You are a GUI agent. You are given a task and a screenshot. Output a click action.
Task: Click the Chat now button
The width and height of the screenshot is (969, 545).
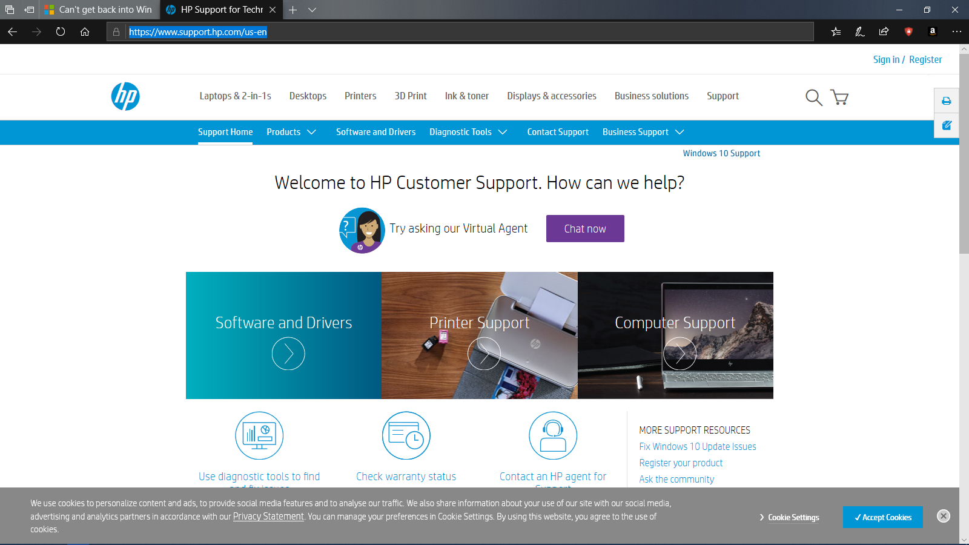pos(585,228)
